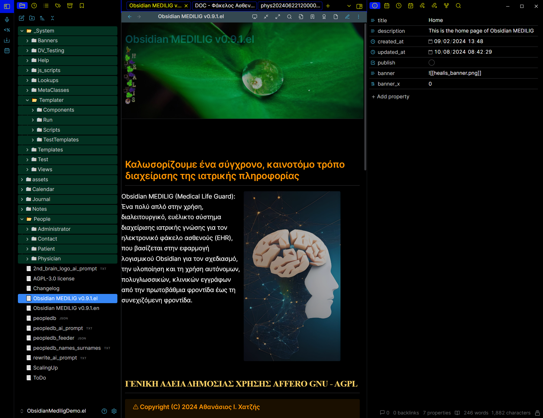Toggle the Obsidian MEDILIG file star/bookmark icon

pos(312,16)
